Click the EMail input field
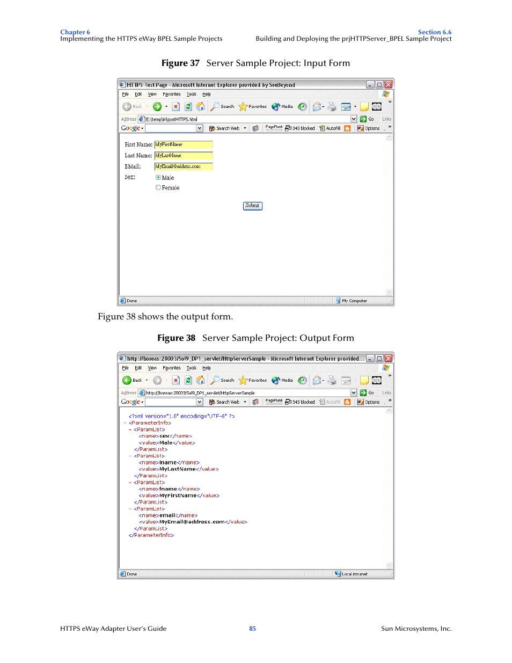 coord(184,166)
